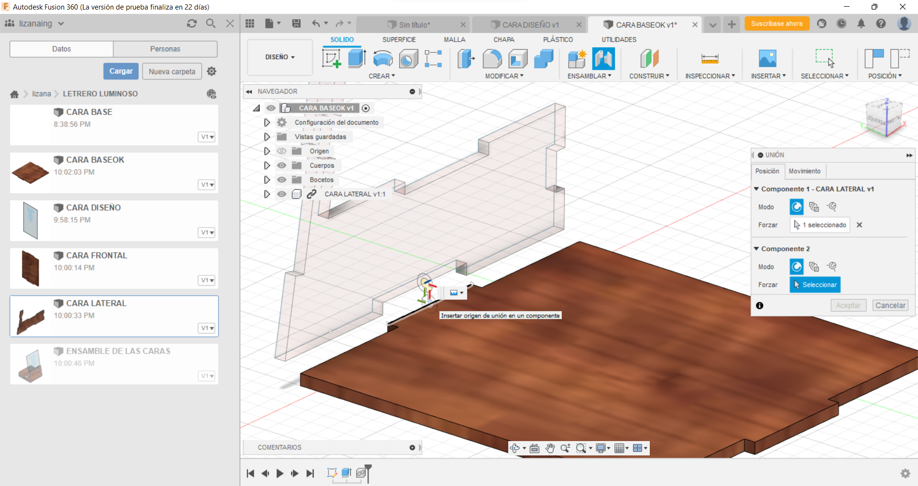The image size is (918, 486).
Task: Play the design timeline
Action: click(280, 473)
